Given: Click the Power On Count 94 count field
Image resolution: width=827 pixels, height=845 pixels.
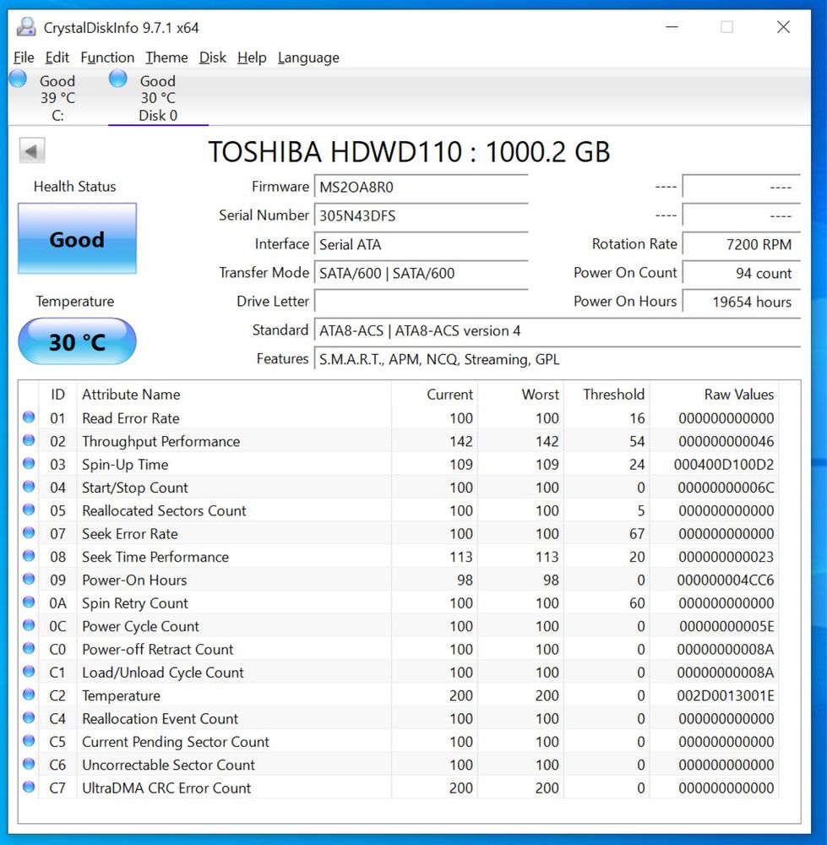Looking at the screenshot, I should pos(742,273).
